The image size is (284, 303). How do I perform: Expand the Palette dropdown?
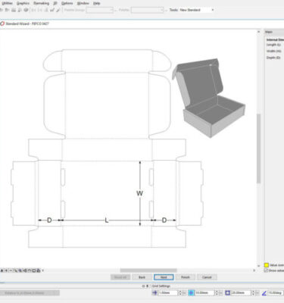148,10
